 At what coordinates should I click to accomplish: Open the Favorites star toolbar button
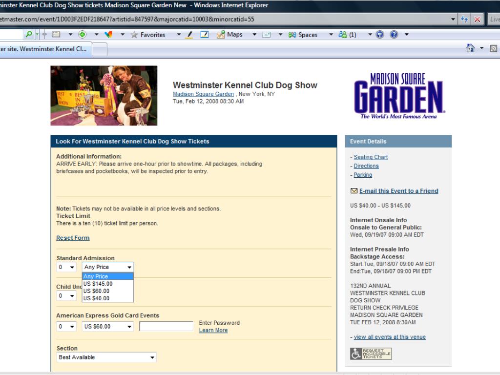148,35
